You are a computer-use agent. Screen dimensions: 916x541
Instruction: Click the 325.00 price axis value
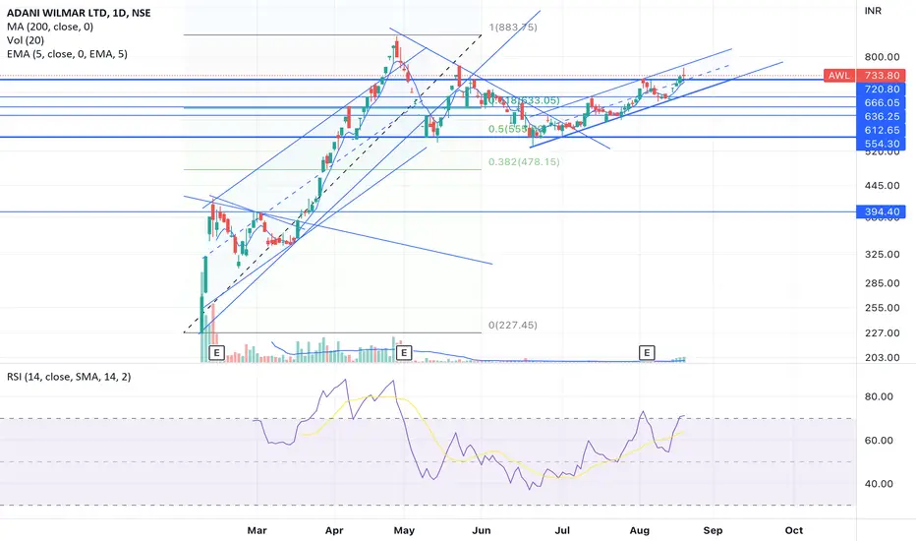tap(883, 254)
